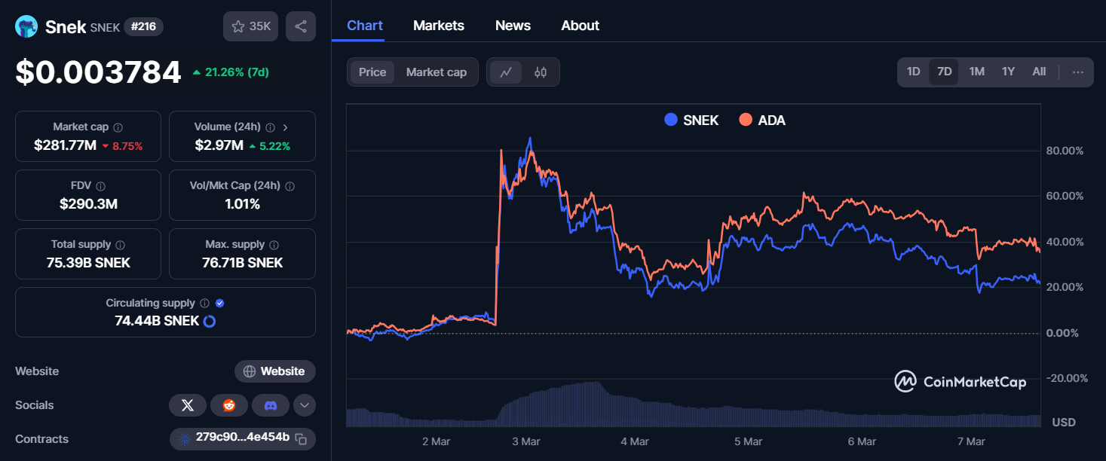Click the 80.00% y-axis label

pos(1065,151)
